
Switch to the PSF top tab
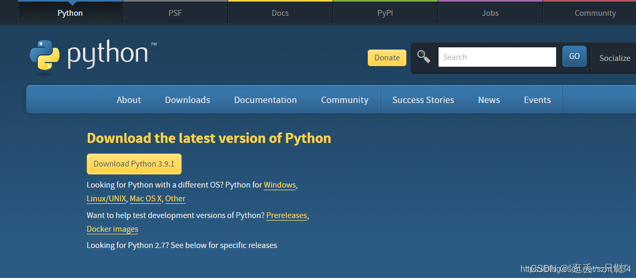tap(175, 13)
